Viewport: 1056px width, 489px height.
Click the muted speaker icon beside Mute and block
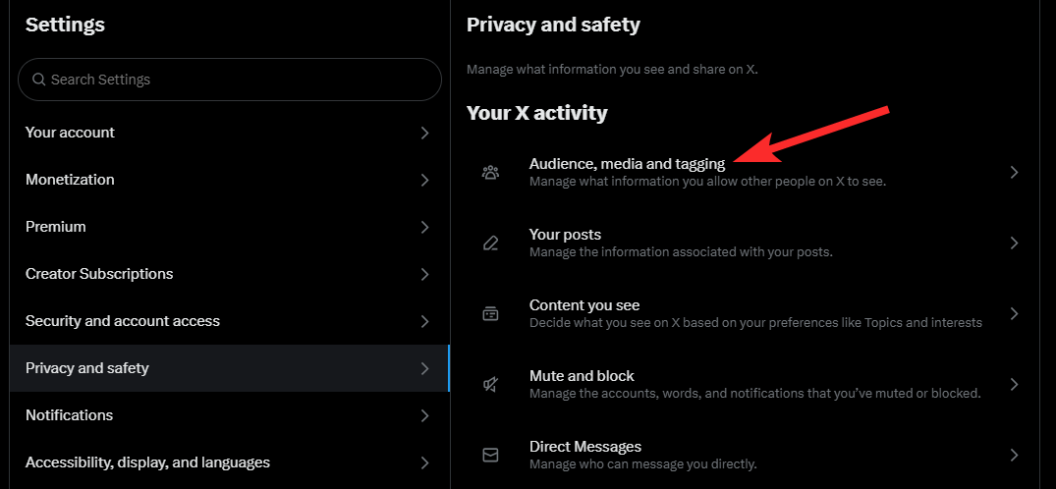coord(490,385)
